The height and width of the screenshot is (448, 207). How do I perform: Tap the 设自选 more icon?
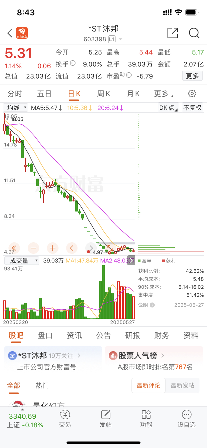(x=187, y=415)
